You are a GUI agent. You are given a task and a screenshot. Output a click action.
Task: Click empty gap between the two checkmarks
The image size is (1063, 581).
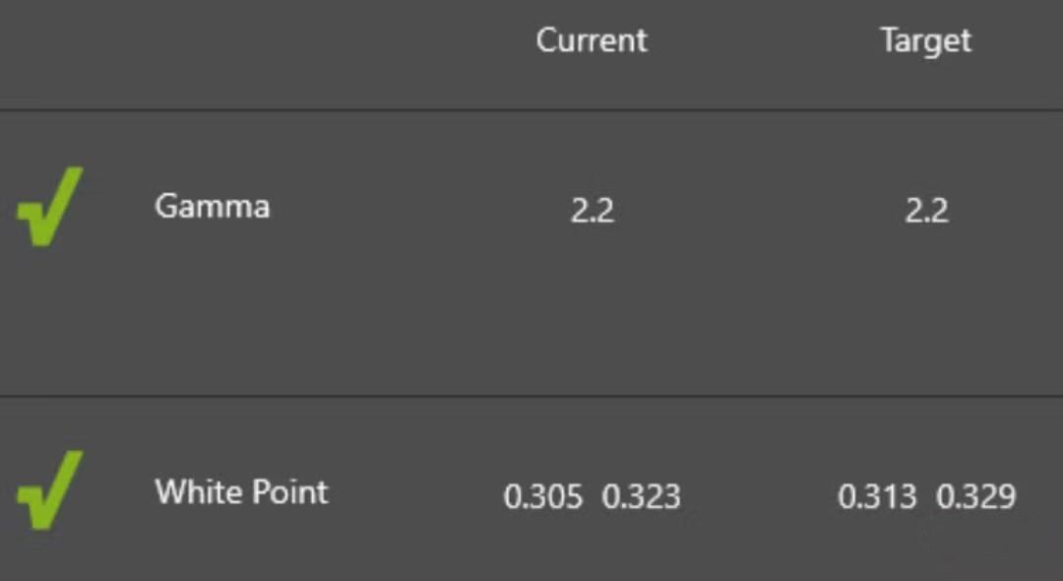49,345
